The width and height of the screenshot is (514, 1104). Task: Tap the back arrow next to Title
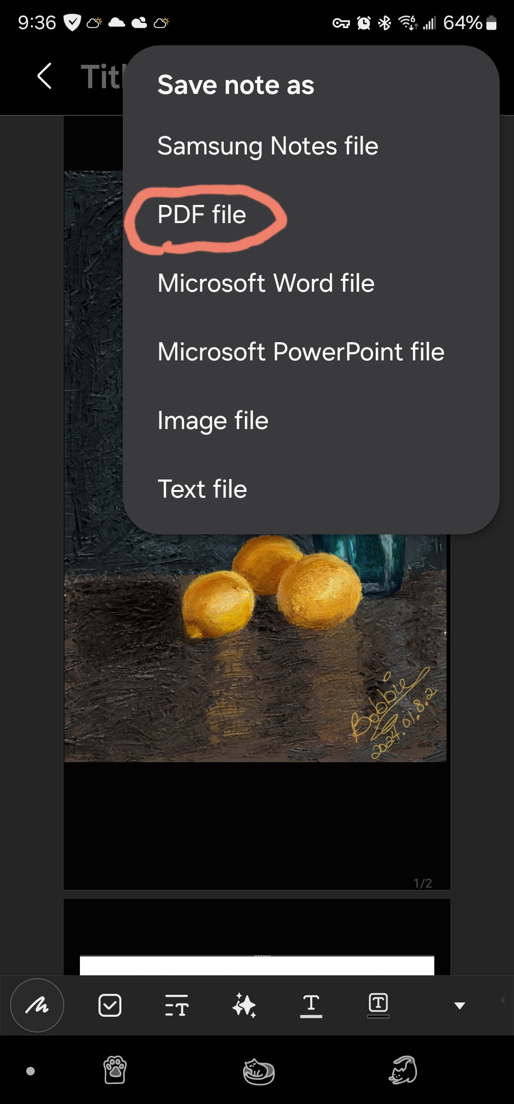tap(44, 76)
